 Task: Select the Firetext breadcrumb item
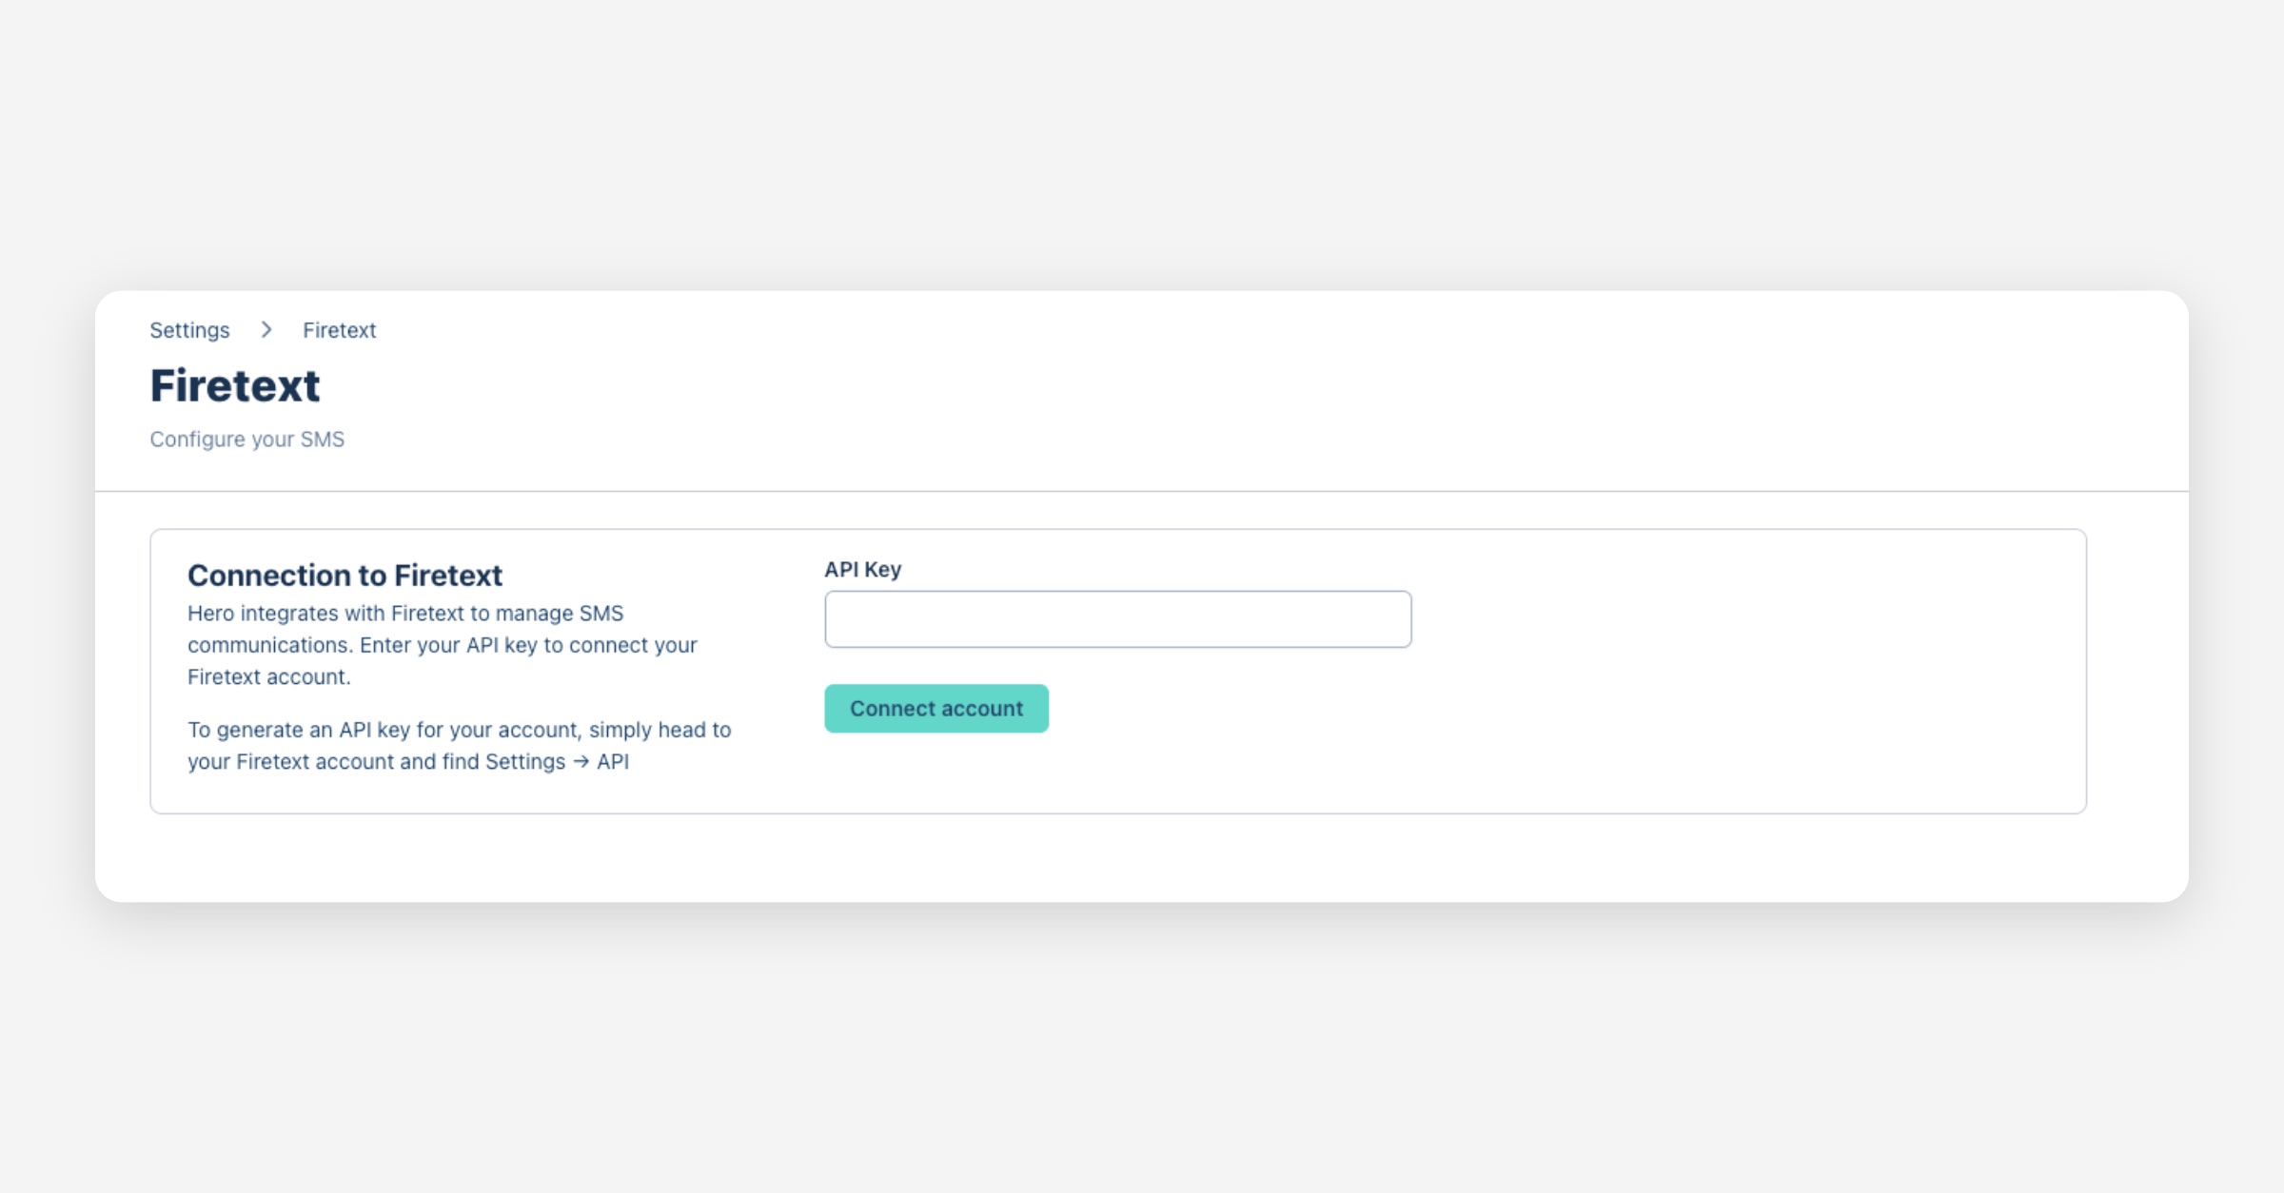[339, 330]
